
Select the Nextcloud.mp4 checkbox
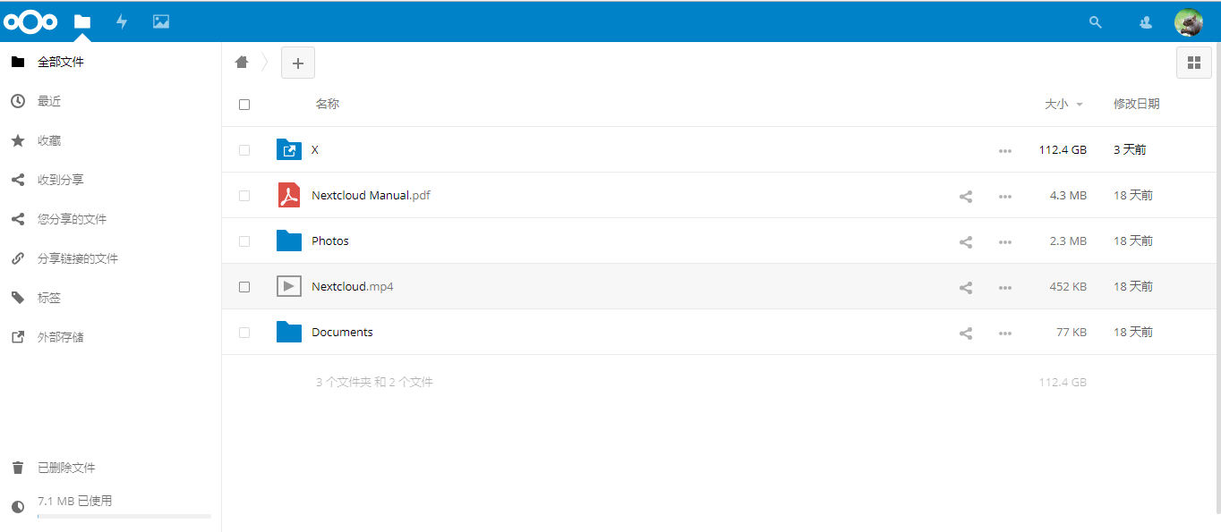244,287
